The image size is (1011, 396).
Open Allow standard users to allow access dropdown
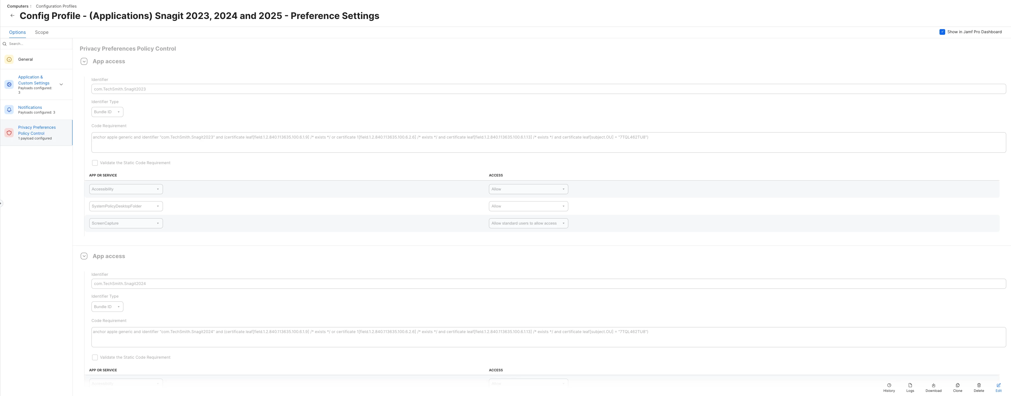pyautogui.click(x=528, y=223)
